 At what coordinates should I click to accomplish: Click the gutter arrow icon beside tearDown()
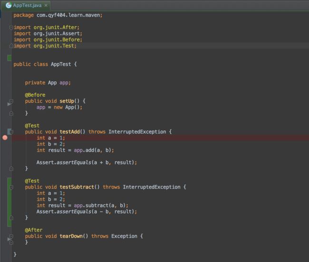tap(9, 239)
